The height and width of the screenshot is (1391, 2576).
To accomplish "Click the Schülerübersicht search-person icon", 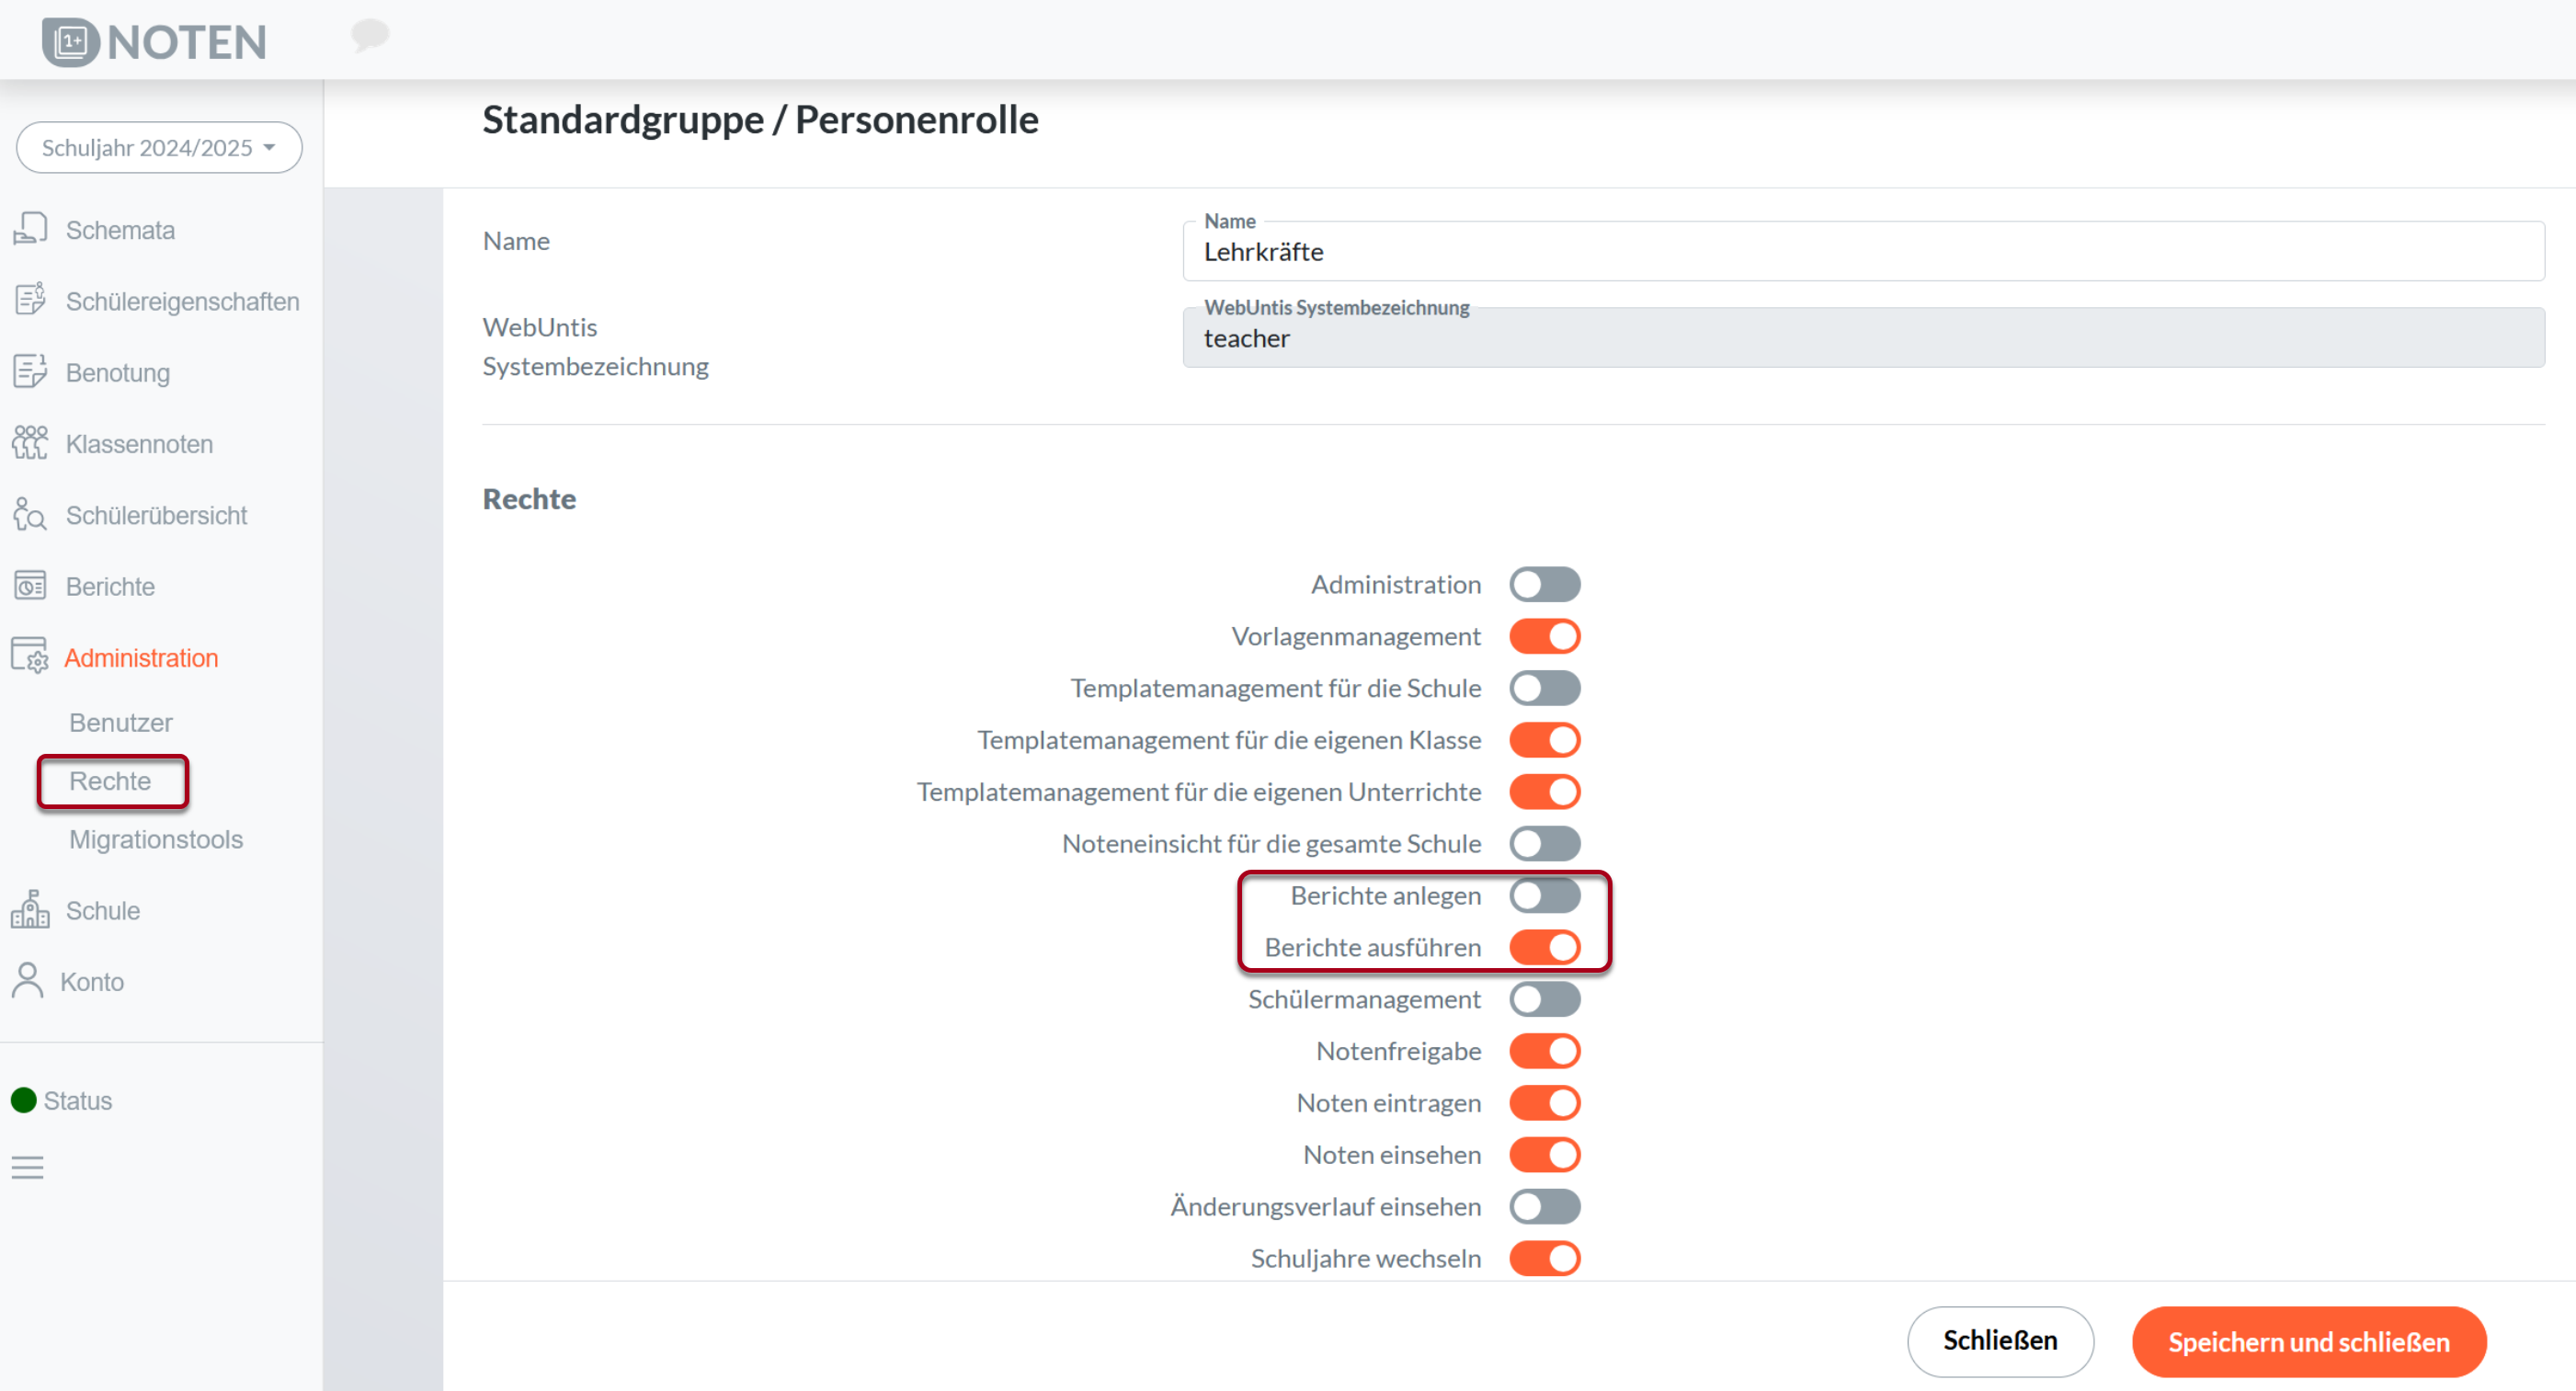I will pos(30,515).
